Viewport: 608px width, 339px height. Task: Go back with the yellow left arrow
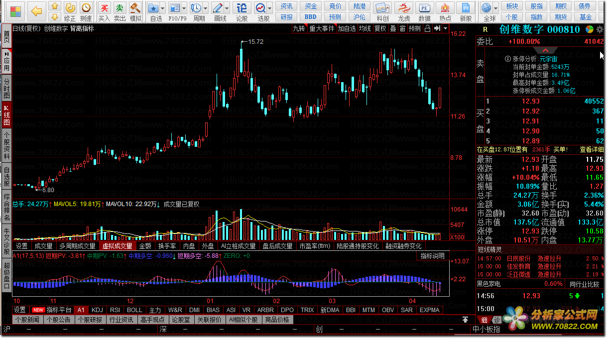click(36, 11)
